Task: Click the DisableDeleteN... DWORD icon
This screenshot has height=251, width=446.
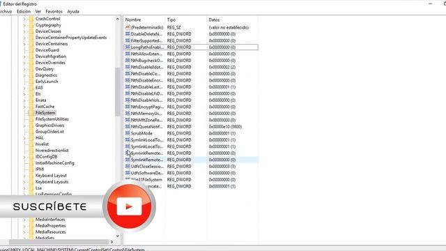Action: (128, 34)
